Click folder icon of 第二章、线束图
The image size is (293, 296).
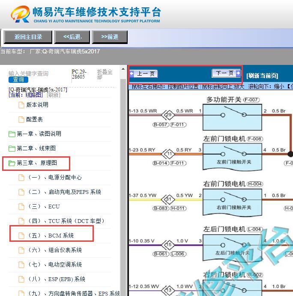pyautogui.click(x=12, y=149)
